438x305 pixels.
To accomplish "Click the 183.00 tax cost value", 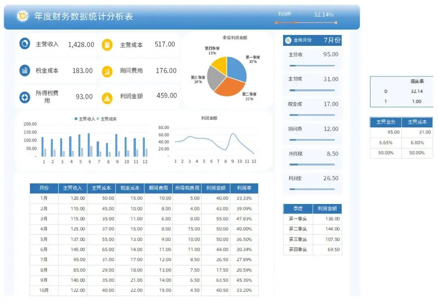I will pos(82,71).
